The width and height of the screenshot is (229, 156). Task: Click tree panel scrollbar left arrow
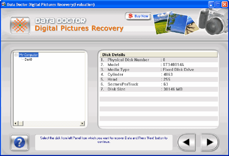(x=16, y=123)
